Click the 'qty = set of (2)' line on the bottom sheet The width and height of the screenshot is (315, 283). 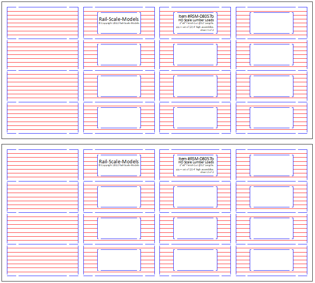pyautogui.click(x=195, y=169)
